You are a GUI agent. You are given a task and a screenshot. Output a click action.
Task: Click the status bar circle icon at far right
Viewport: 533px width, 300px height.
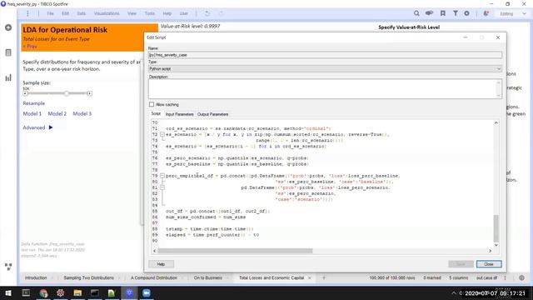coord(521,277)
